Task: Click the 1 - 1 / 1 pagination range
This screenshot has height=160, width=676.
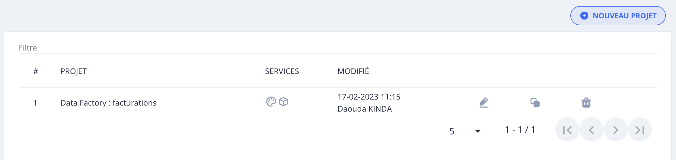Action: pos(520,130)
